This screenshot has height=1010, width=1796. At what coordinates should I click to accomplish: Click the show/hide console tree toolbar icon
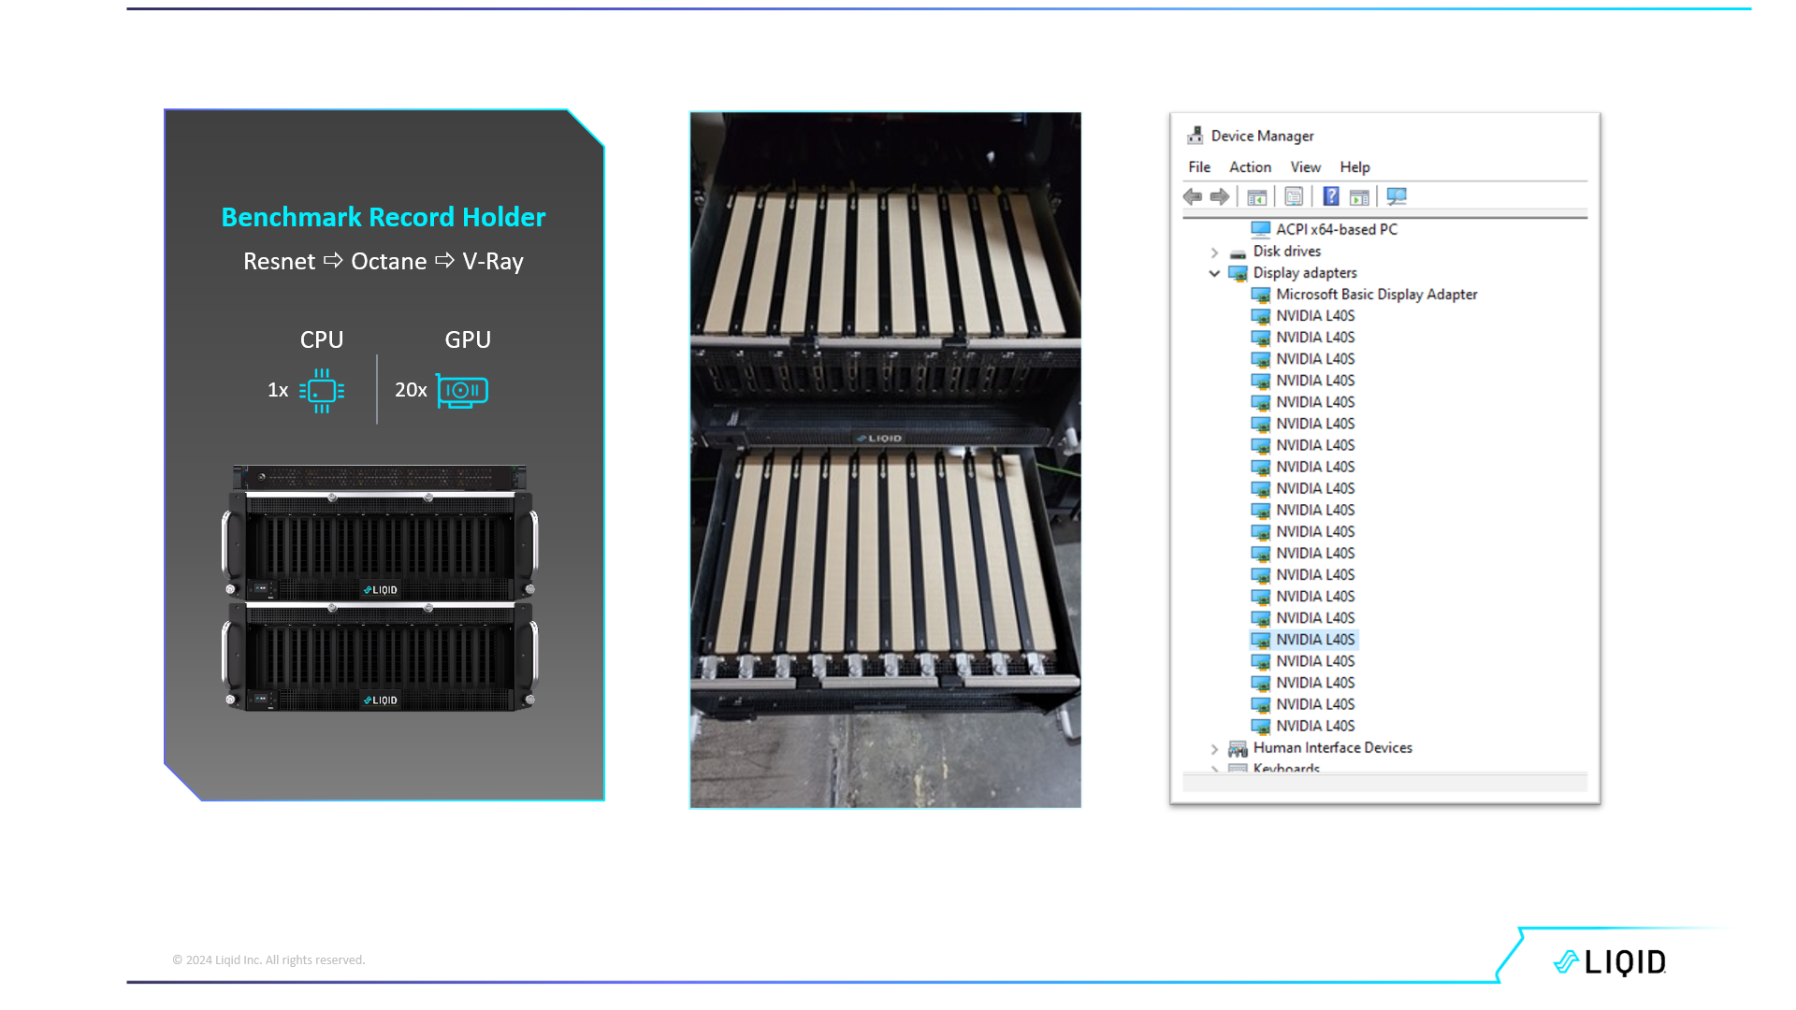click(1257, 197)
